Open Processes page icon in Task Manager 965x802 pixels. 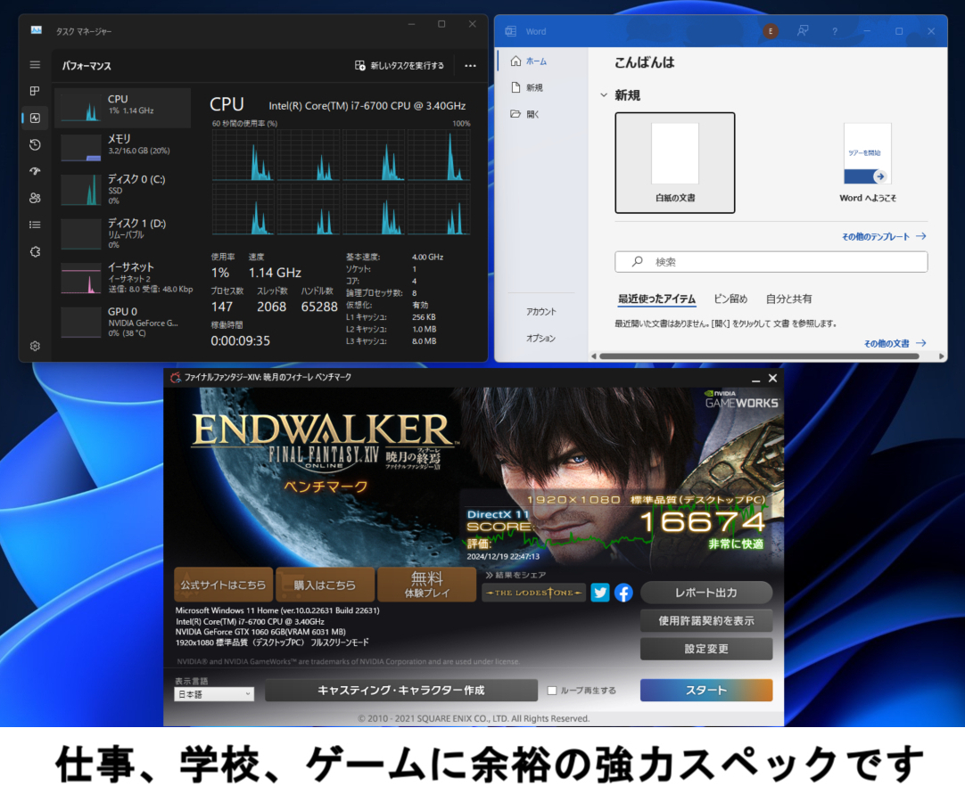(x=35, y=91)
